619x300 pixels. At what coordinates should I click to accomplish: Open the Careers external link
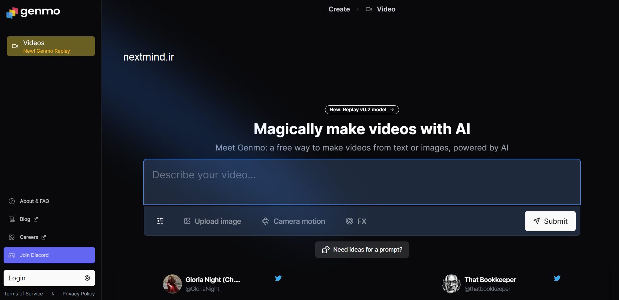pyautogui.click(x=29, y=237)
